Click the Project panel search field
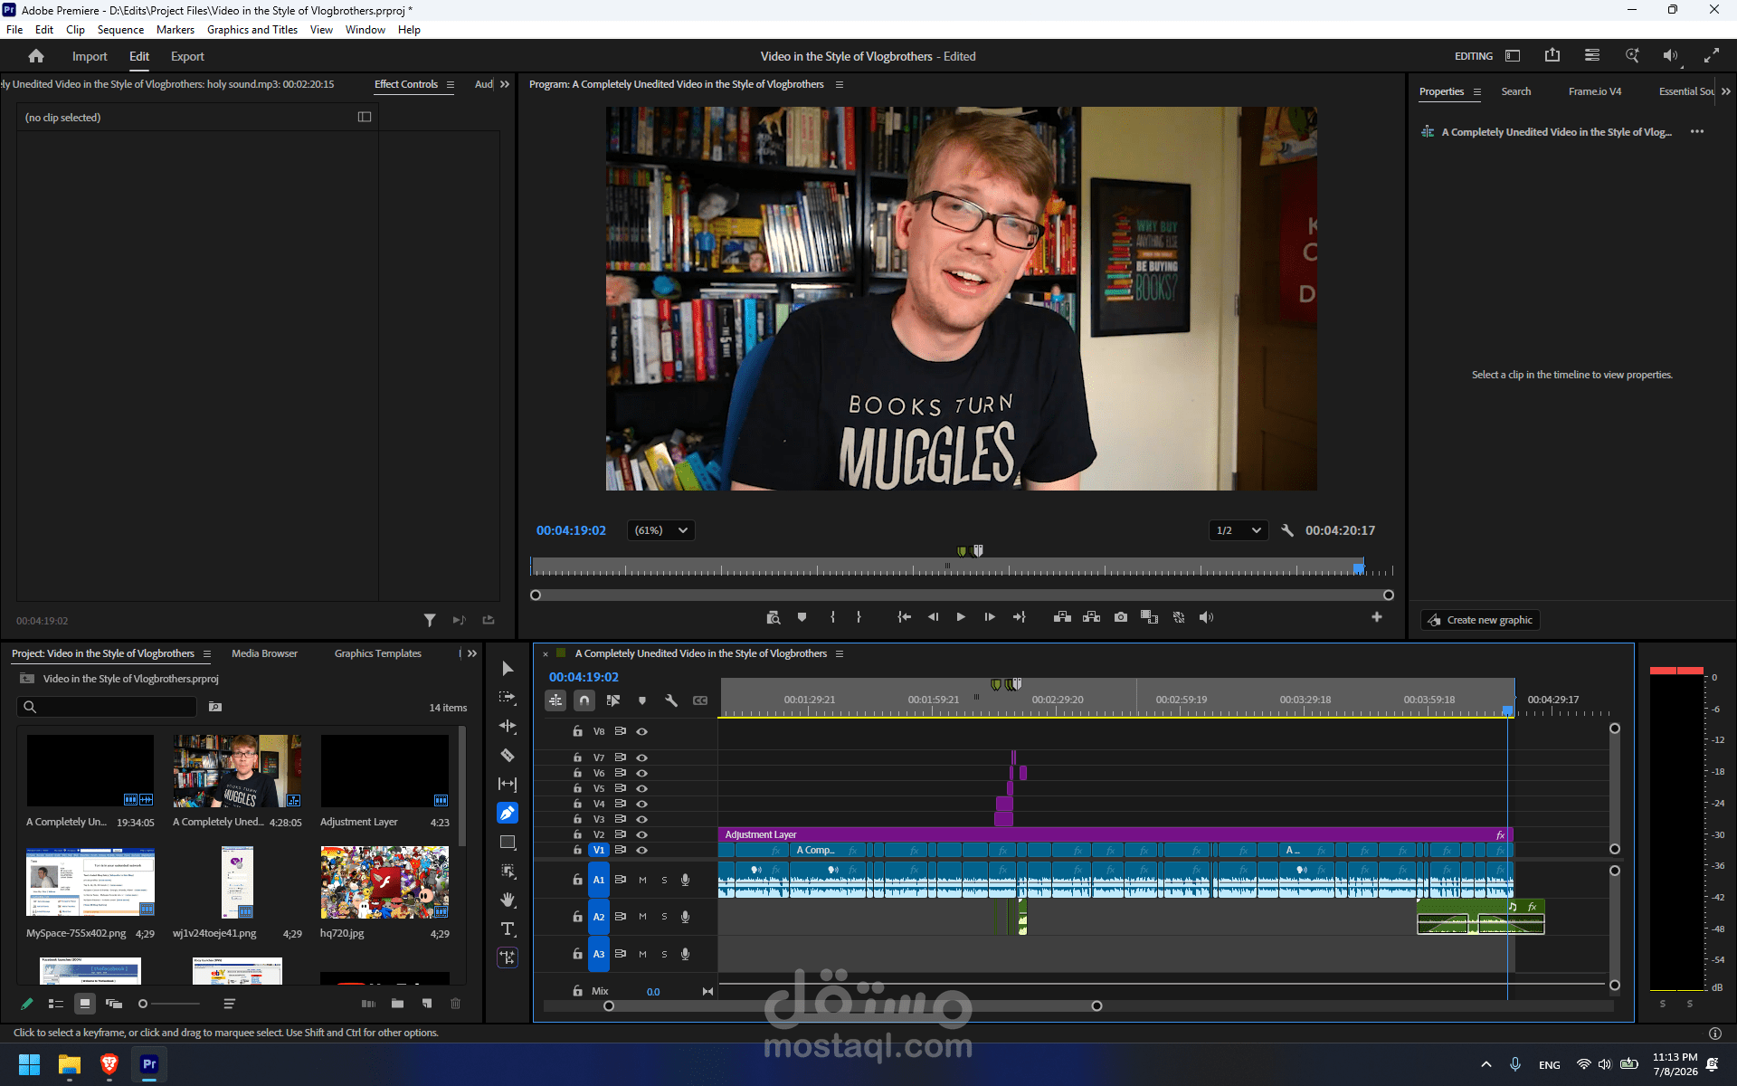The width and height of the screenshot is (1737, 1086). (x=107, y=707)
